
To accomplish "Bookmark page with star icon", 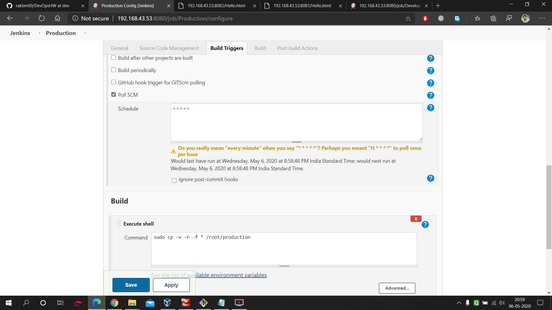I will click(x=408, y=18).
